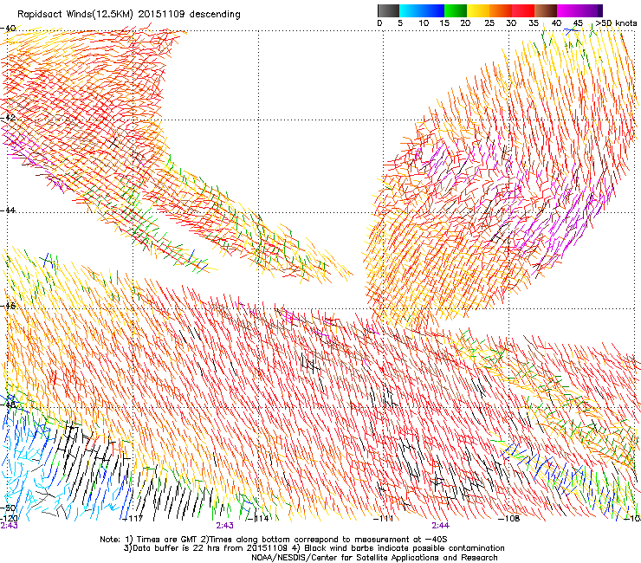Click the '-44' latitude axis label
The width and height of the screenshot is (641, 563).
tap(8, 210)
